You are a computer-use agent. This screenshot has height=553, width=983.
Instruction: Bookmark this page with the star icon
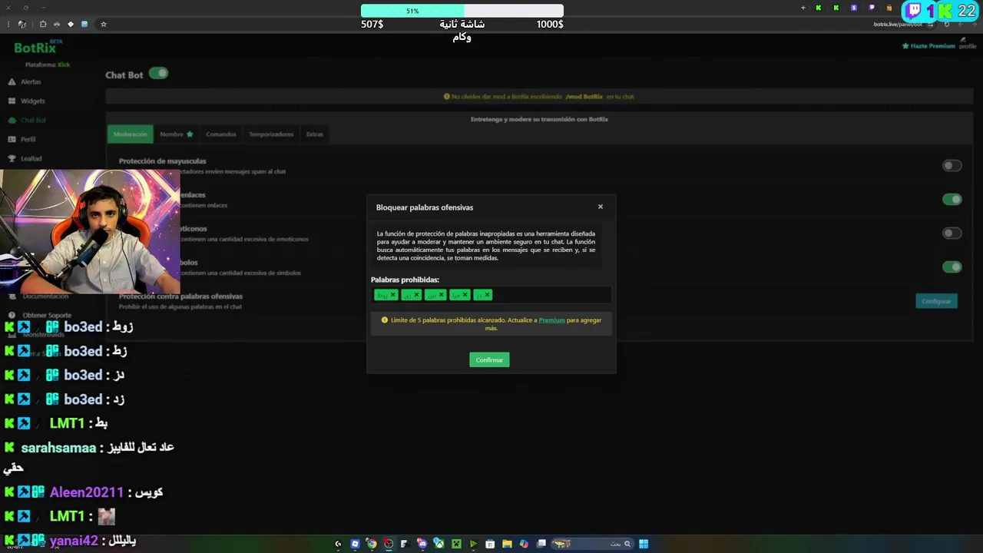[x=104, y=25]
